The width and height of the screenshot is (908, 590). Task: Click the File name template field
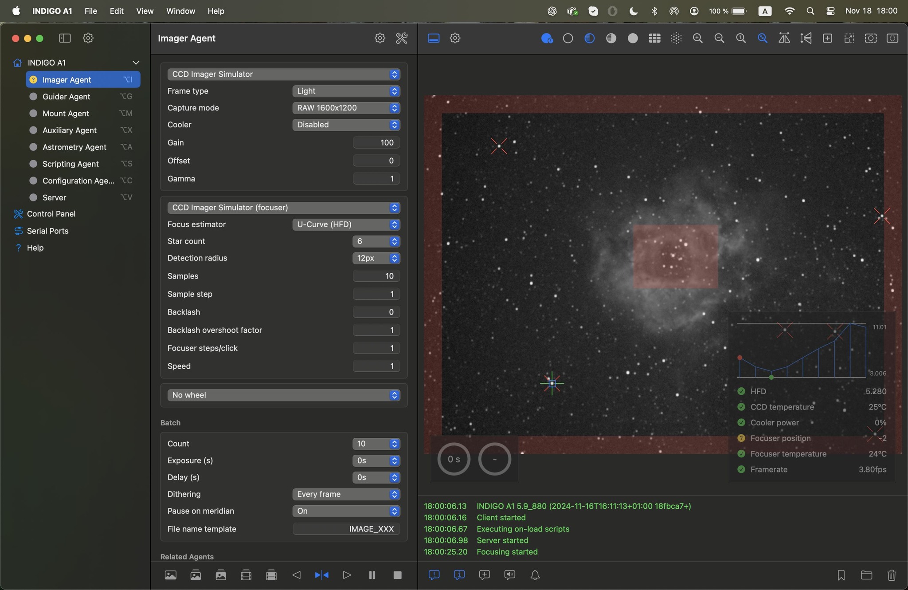346,529
